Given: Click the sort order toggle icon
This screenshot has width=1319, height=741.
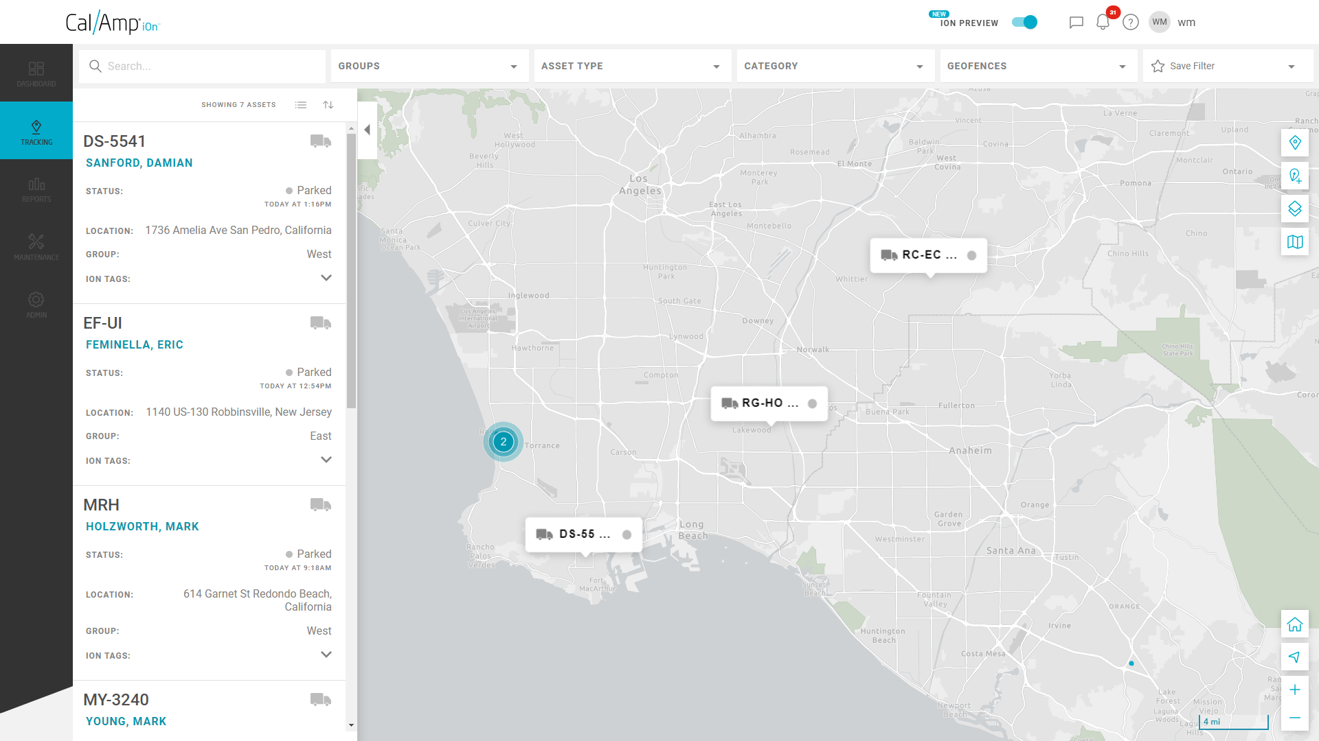Looking at the screenshot, I should 329,104.
